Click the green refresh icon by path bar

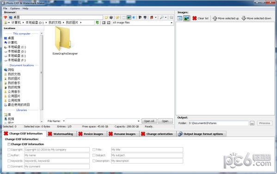pos(97,23)
